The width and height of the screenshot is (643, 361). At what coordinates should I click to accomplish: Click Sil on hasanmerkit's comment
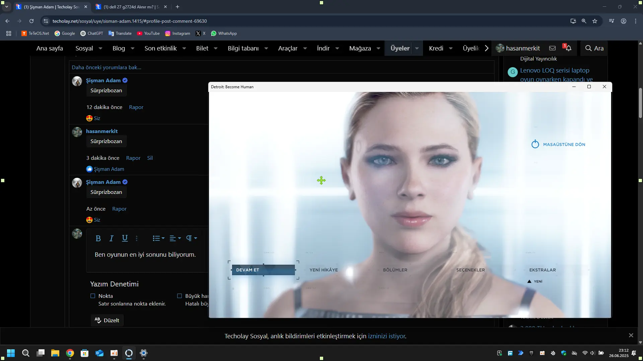click(x=150, y=158)
